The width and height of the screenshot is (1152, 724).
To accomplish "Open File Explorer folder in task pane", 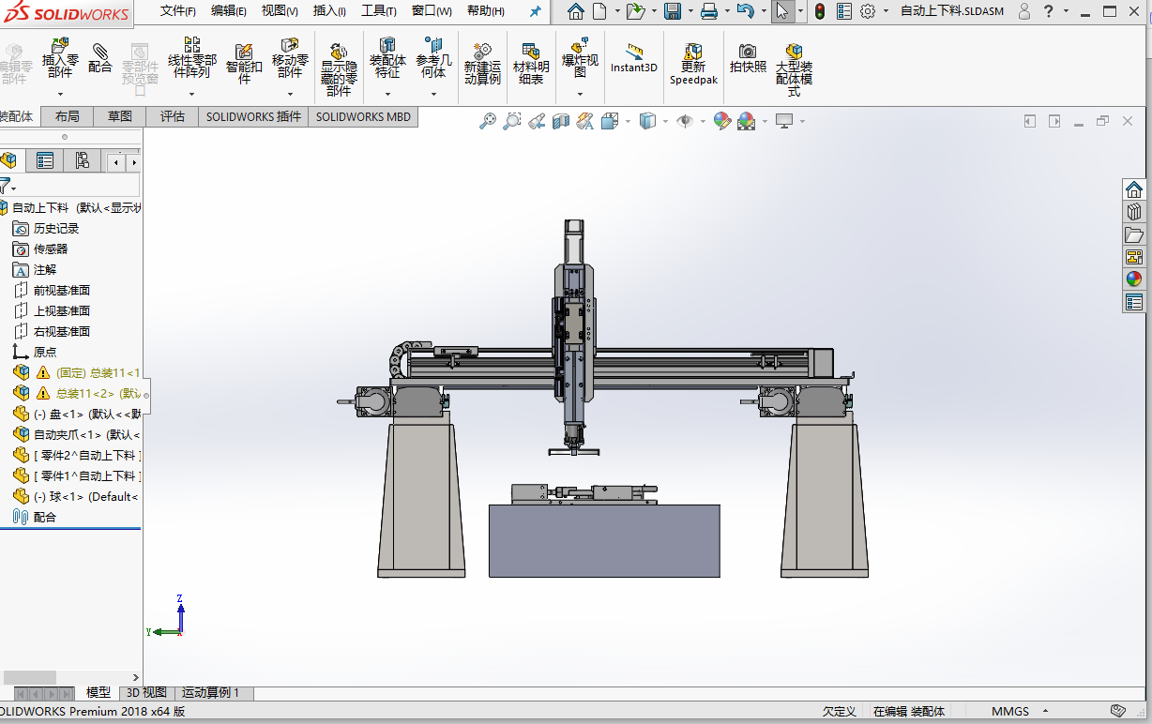I will pos(1134,234).
